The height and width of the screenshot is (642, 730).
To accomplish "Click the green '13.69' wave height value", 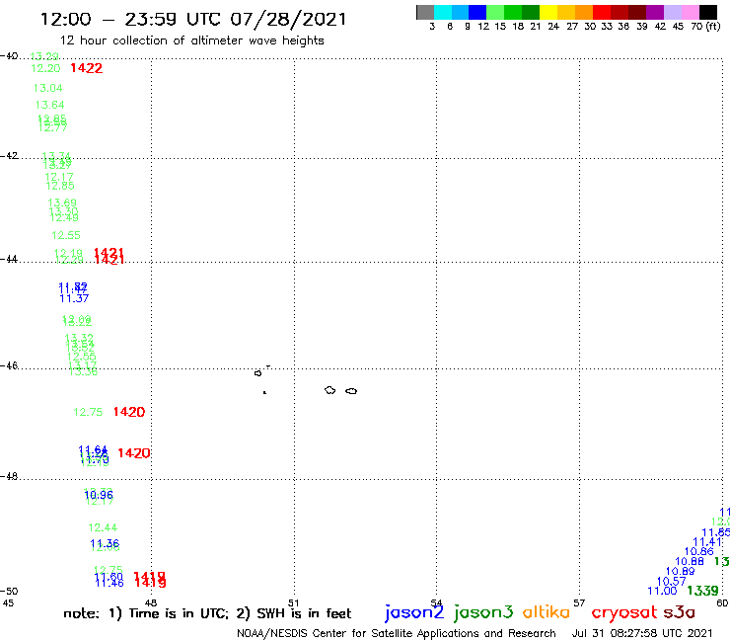I will coord(62,202).
